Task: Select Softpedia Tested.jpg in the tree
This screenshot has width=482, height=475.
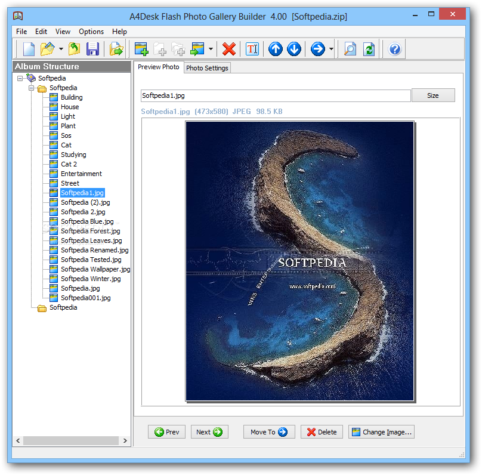Action: point(91,260)
